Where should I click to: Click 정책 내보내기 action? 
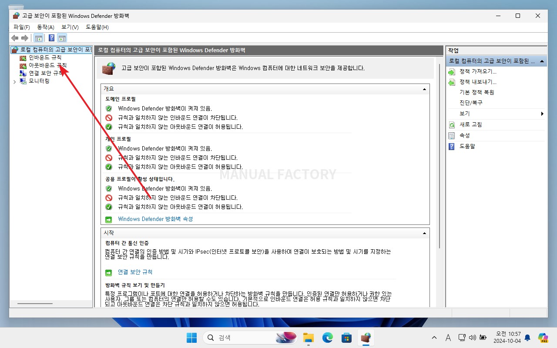tap(478, 82)
